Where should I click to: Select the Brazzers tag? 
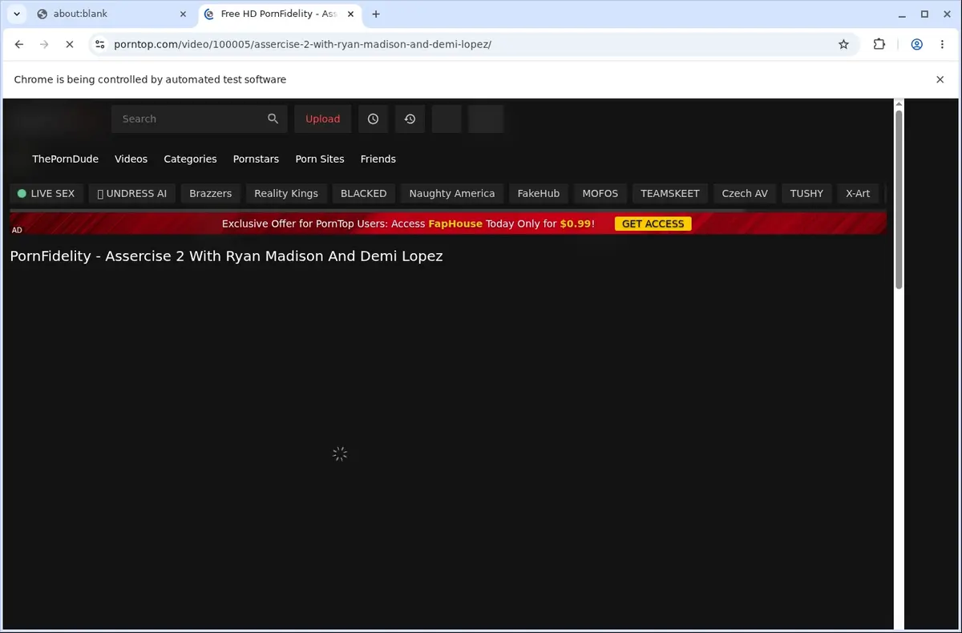[210, 193]
